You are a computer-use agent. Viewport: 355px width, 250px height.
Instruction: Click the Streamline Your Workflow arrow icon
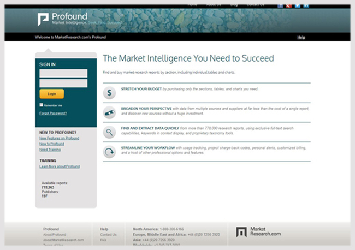click(x=109, y=152)
